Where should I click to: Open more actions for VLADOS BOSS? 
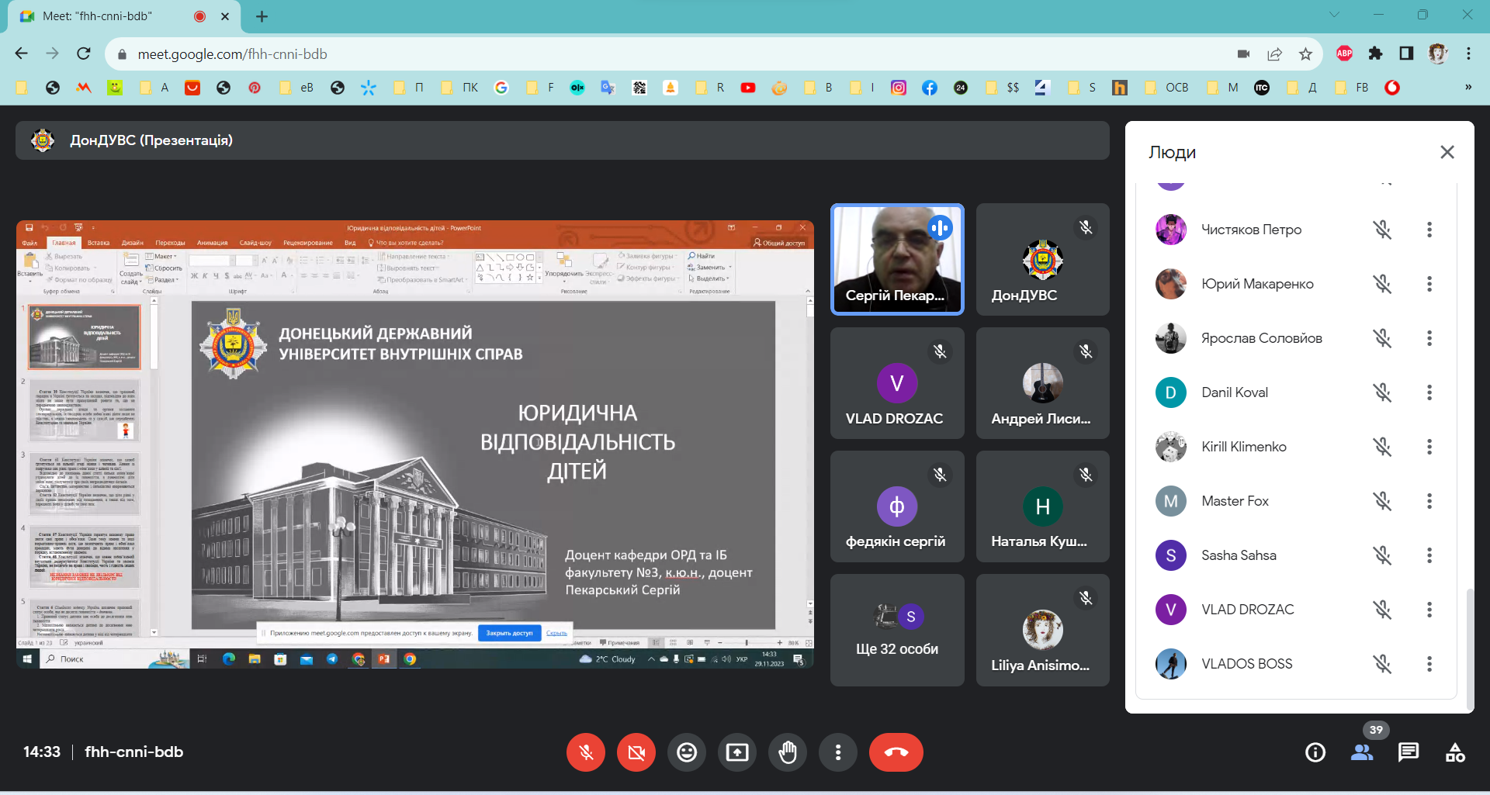[x=1429, y=664]
